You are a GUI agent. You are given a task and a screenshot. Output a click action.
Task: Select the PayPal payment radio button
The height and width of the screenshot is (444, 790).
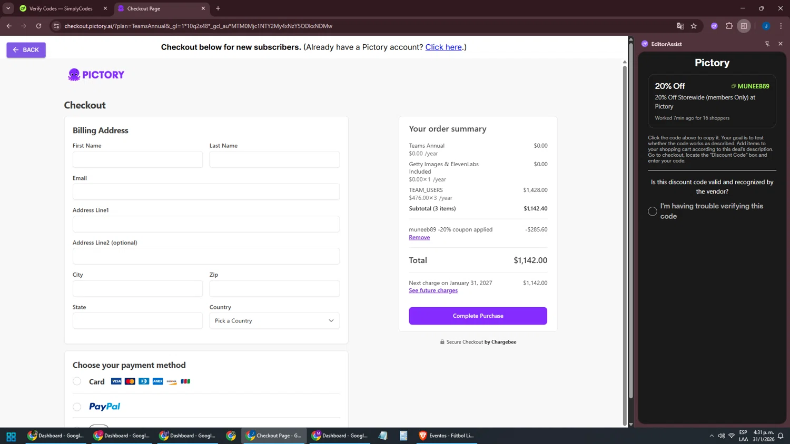click(77, 407)
